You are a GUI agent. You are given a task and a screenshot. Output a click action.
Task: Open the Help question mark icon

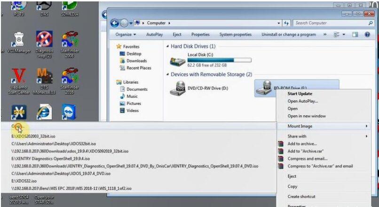coord(367,35)
